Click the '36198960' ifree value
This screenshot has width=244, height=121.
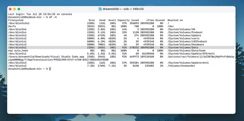click(x=148, y=54)
